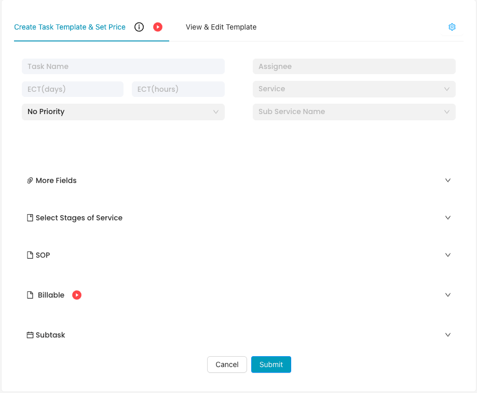
Task: Open the settings gear in the top right
Action: pyautogui.click(x=452, y=26)
